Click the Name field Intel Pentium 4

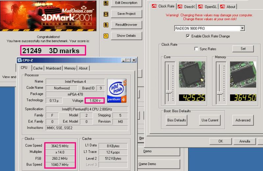[75, 82]
